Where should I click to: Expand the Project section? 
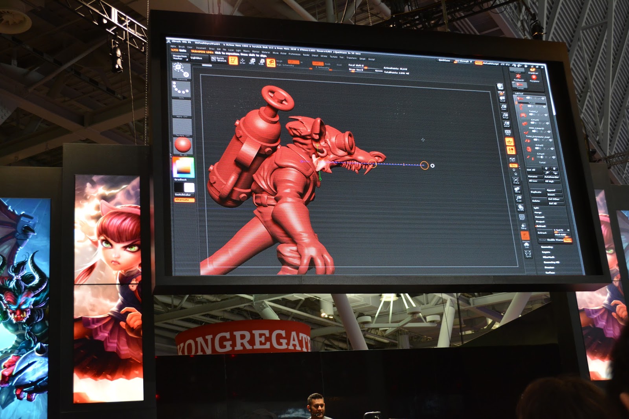540,222
